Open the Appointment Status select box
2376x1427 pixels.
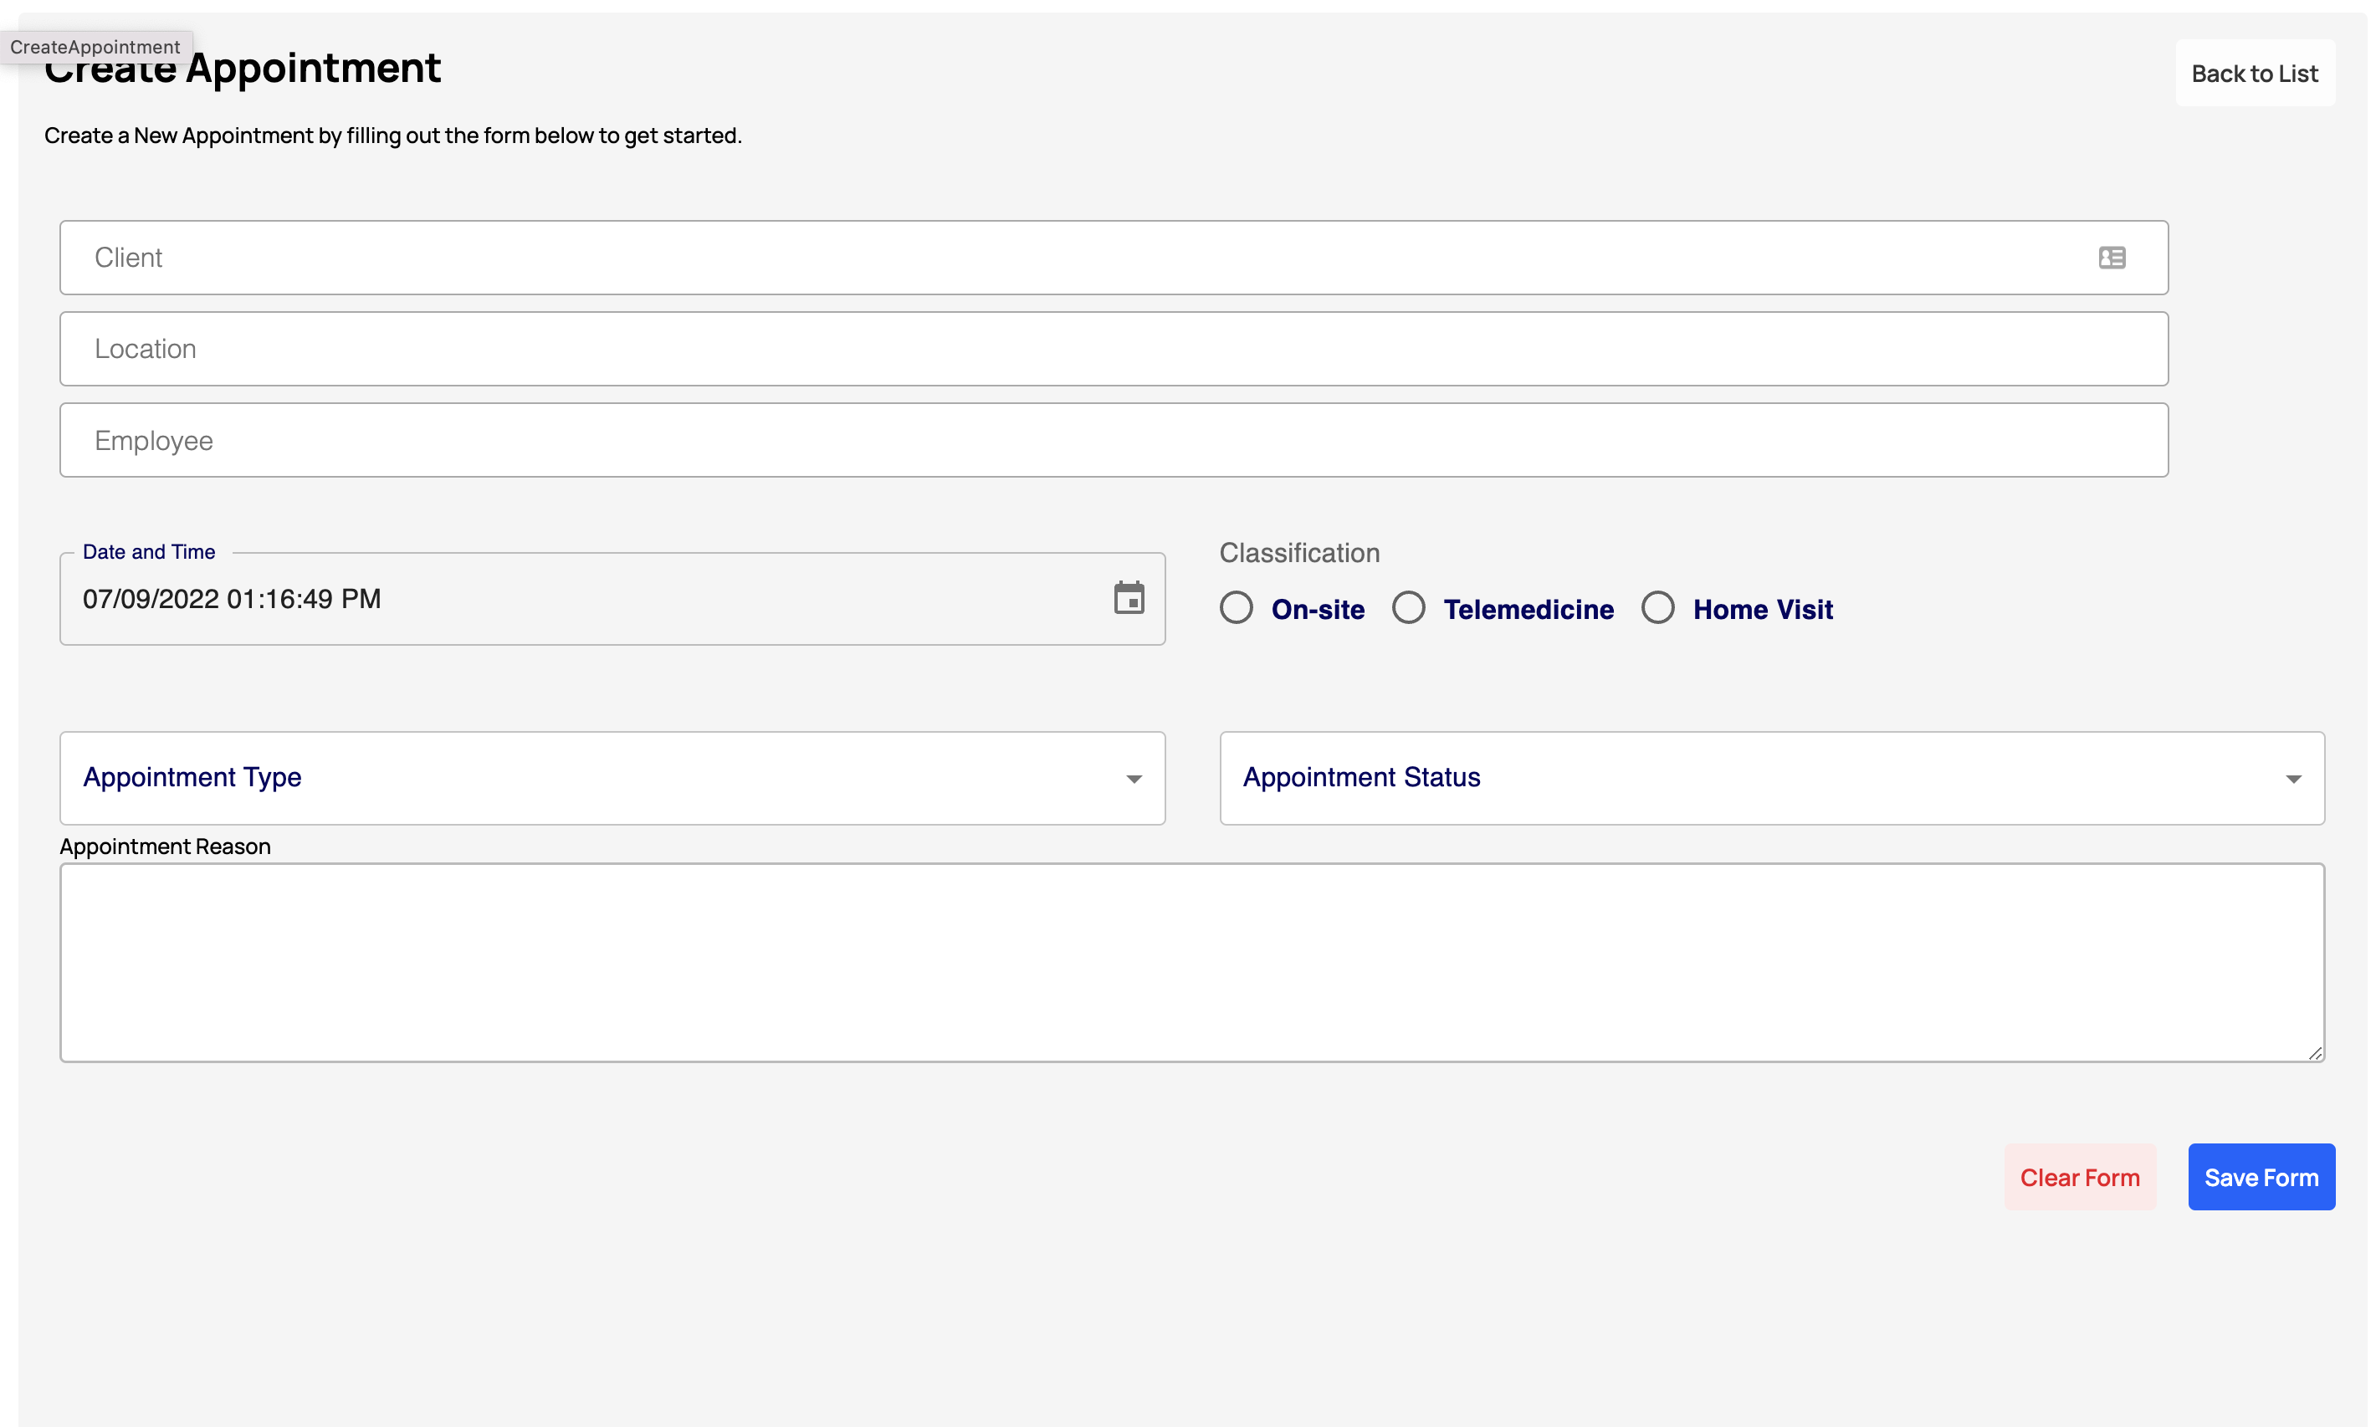(x=1731, y=778)
